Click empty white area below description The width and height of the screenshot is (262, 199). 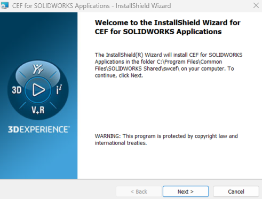[x=169, y=105]
